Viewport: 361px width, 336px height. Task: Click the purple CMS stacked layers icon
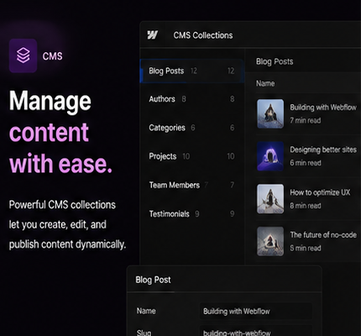[x=24, y=55]
